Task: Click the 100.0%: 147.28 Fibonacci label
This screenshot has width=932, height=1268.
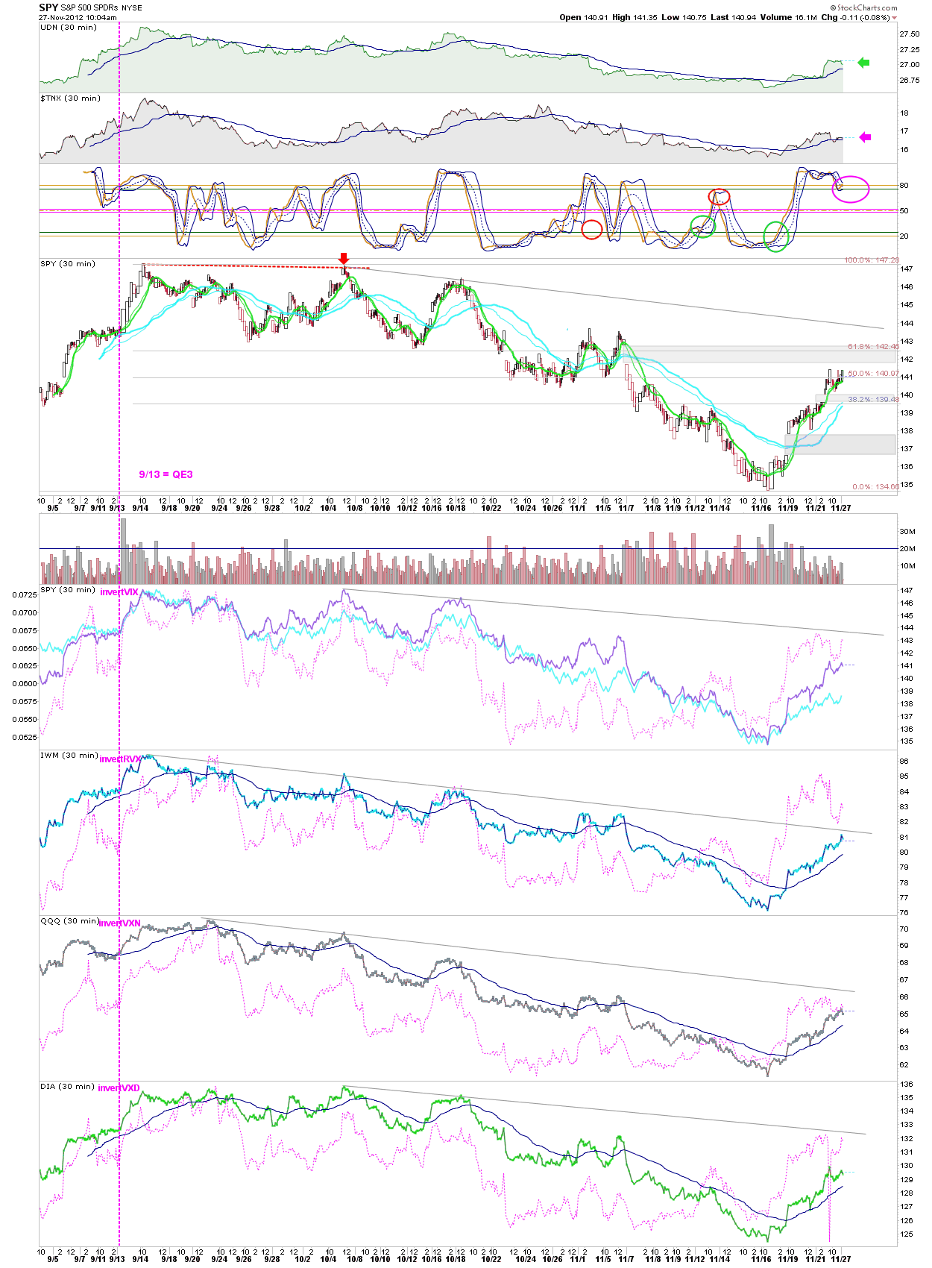Action: (872, 260)
